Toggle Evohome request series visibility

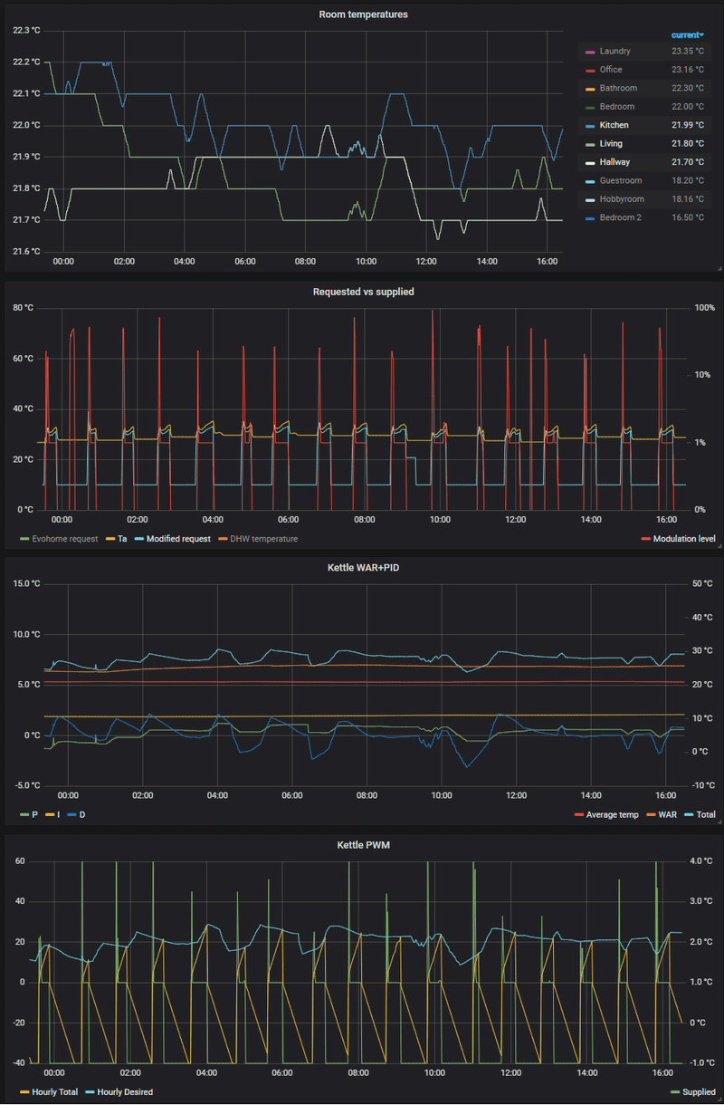(65, 539)
